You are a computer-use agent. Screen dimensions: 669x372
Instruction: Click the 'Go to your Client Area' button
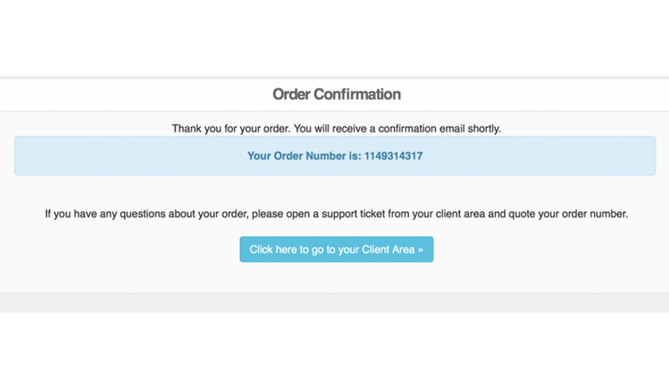point(336,249)
